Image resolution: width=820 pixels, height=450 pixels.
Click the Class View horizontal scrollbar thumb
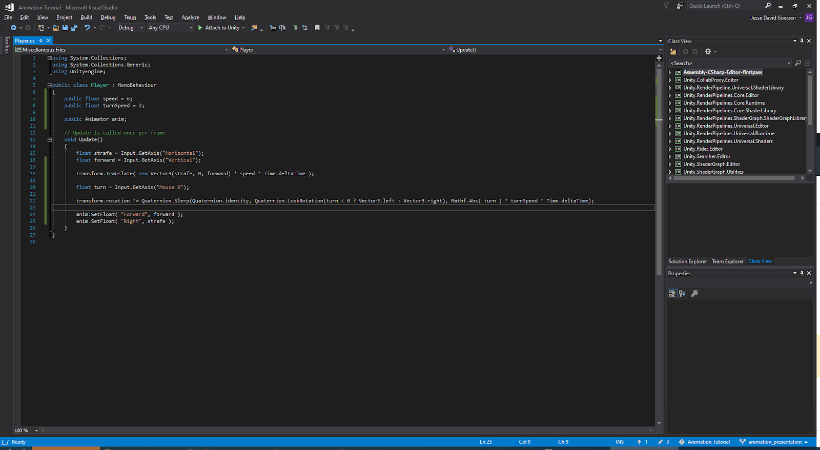coord(733,178)
